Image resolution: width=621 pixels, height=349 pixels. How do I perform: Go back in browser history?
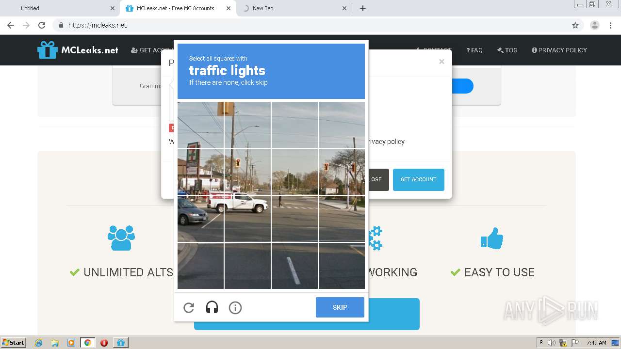[11, 25]
